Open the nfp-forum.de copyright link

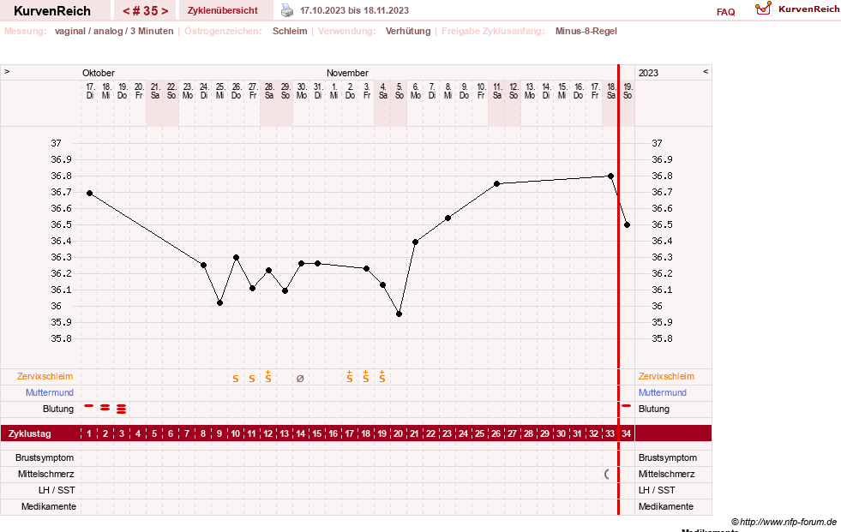[784, 522]
